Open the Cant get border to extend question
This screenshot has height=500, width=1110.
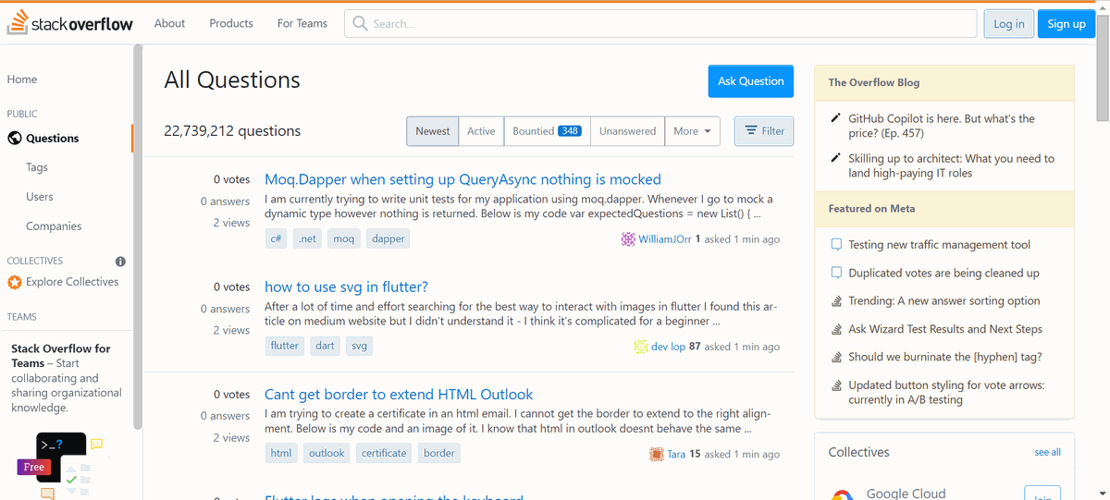click(399, 395)
